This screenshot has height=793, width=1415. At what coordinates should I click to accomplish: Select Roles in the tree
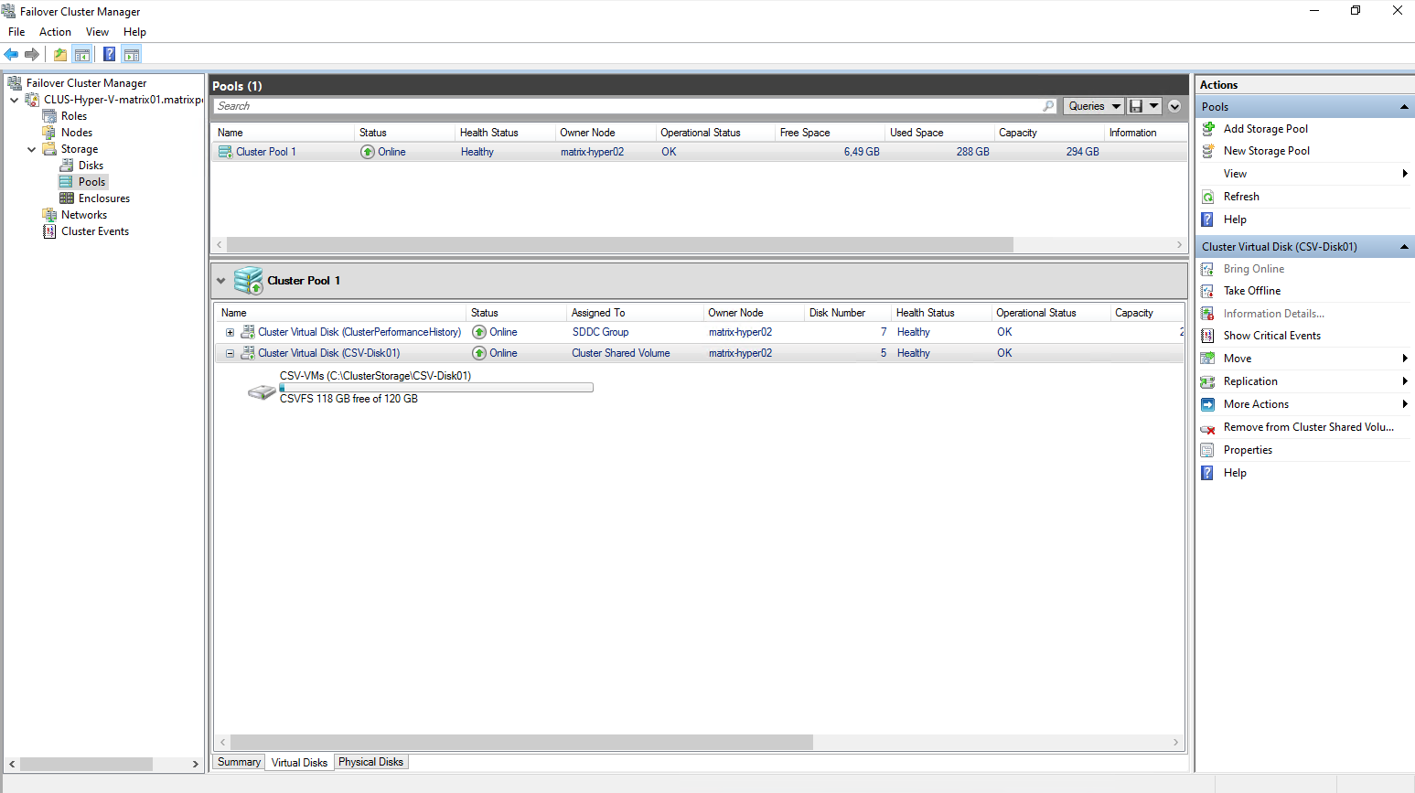pos(74,116)
